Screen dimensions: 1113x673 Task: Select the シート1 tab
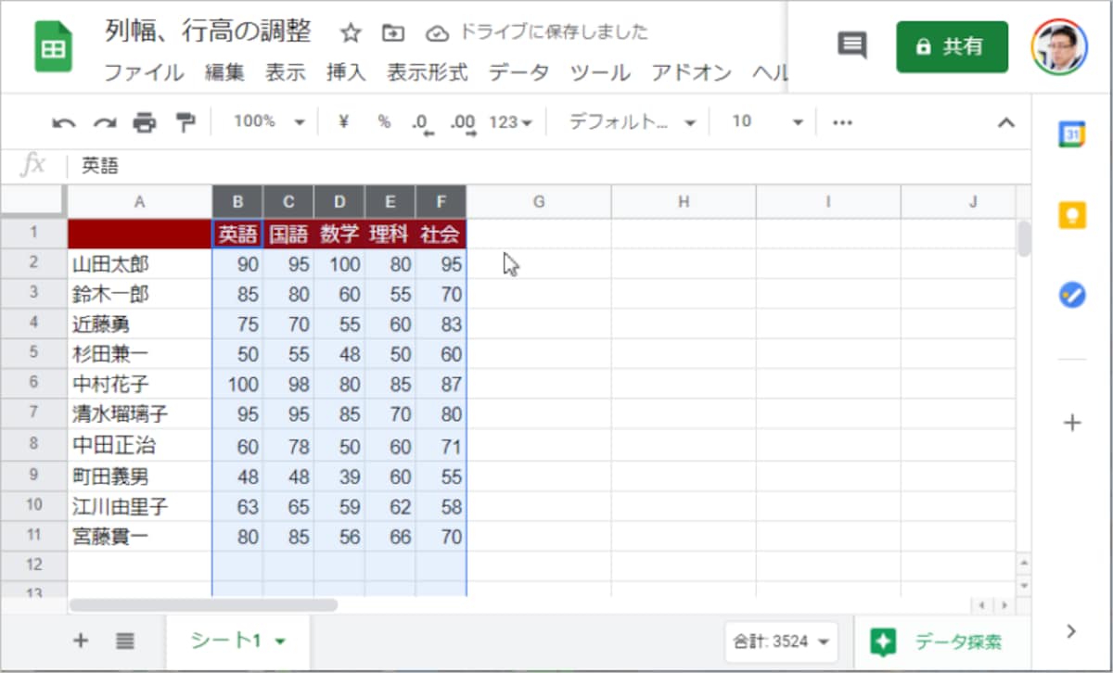pos(238,640)
